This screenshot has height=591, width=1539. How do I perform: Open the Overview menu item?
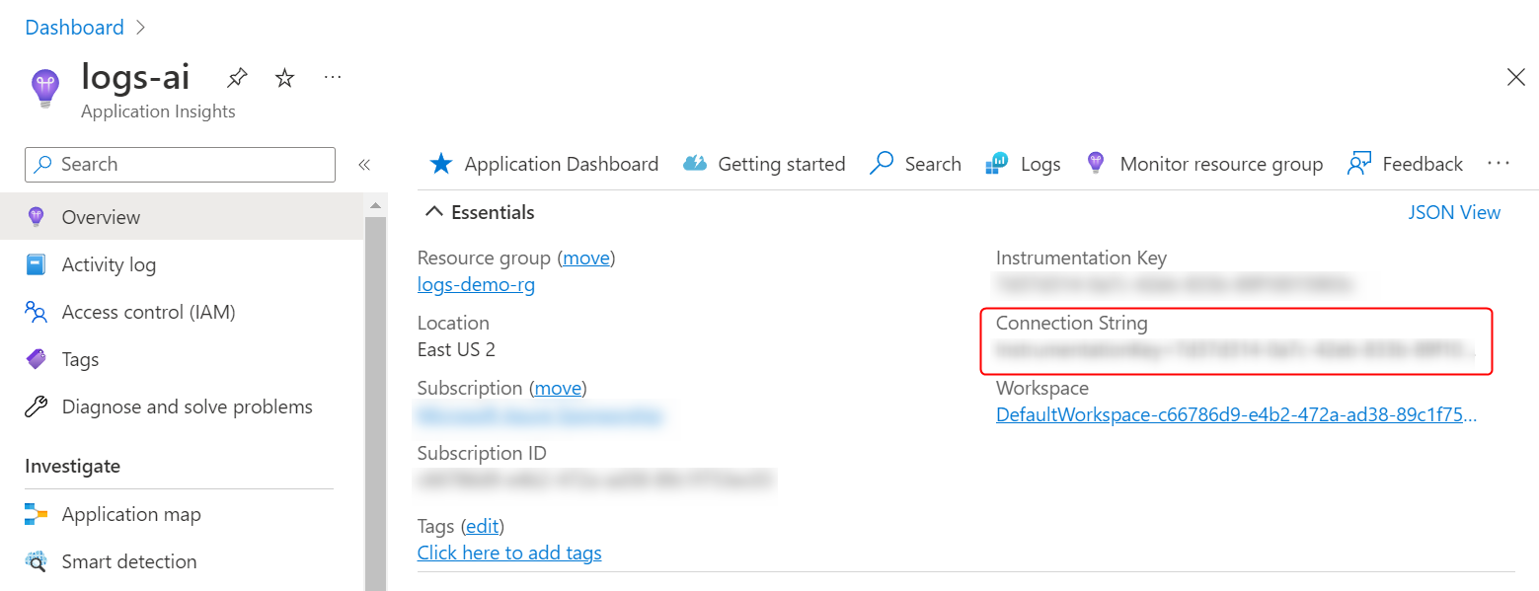(182, 217)
